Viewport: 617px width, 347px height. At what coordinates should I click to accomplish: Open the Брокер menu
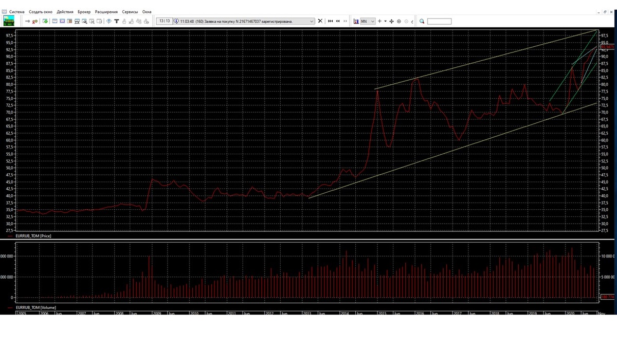(x=84, y=11)
